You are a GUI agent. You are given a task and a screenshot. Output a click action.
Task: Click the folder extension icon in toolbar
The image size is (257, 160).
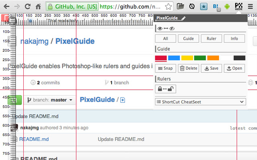[x=180, y=6]
